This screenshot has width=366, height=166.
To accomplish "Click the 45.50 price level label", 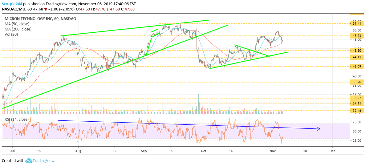I will (x=356, y=51).
